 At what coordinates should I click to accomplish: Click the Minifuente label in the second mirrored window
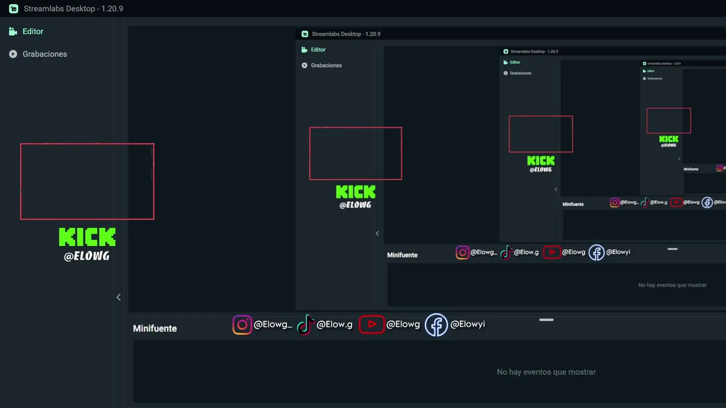point(573,204)
